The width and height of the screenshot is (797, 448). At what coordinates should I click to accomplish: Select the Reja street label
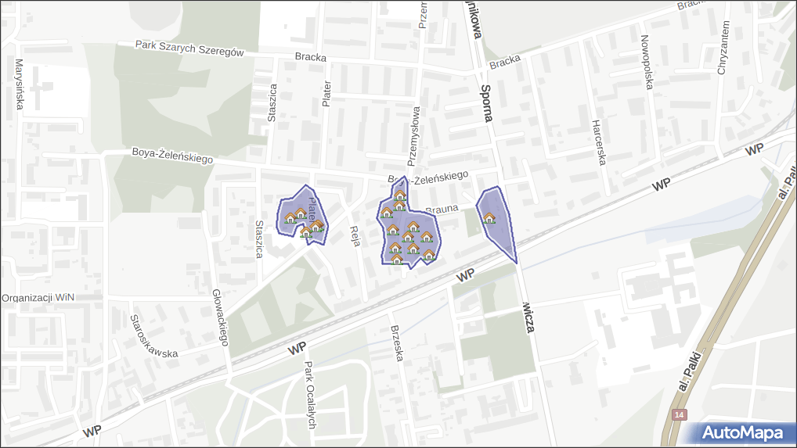(355, 235)
